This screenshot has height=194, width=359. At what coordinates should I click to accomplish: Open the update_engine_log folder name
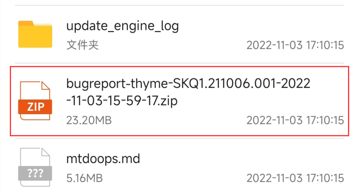123,26
